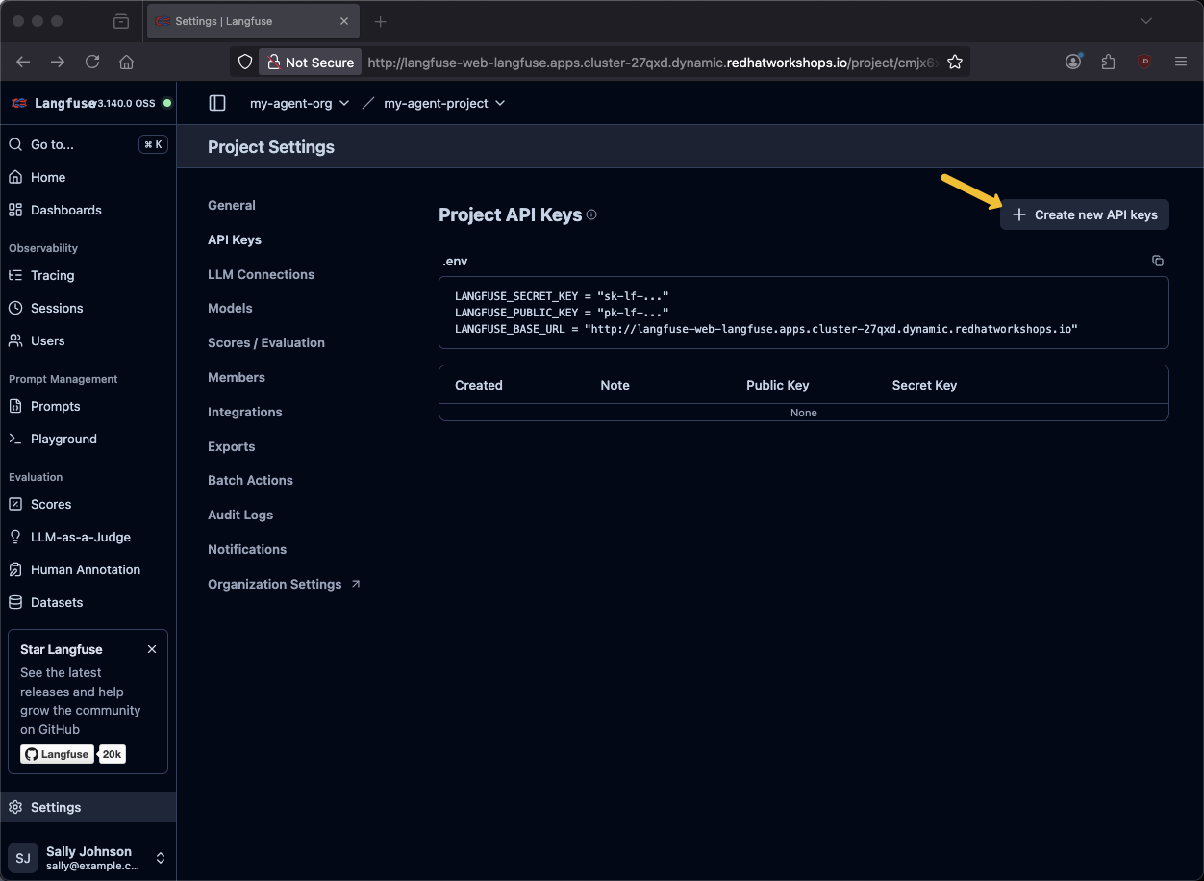The height and width of the screenshot is (881, 1204).
Task: Open the Go to... search box
Action: click(88, 144)
